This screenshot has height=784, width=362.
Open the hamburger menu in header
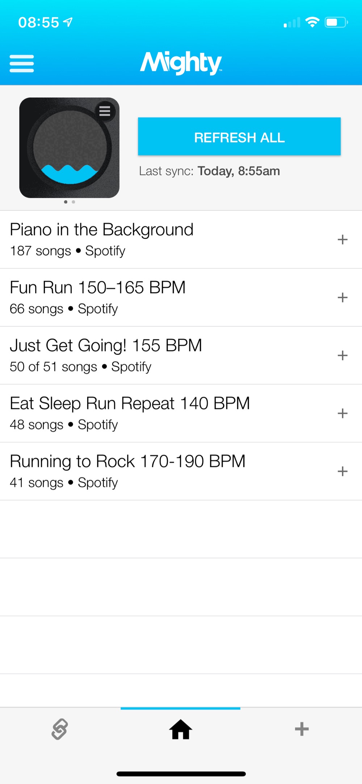coord(22,63)
